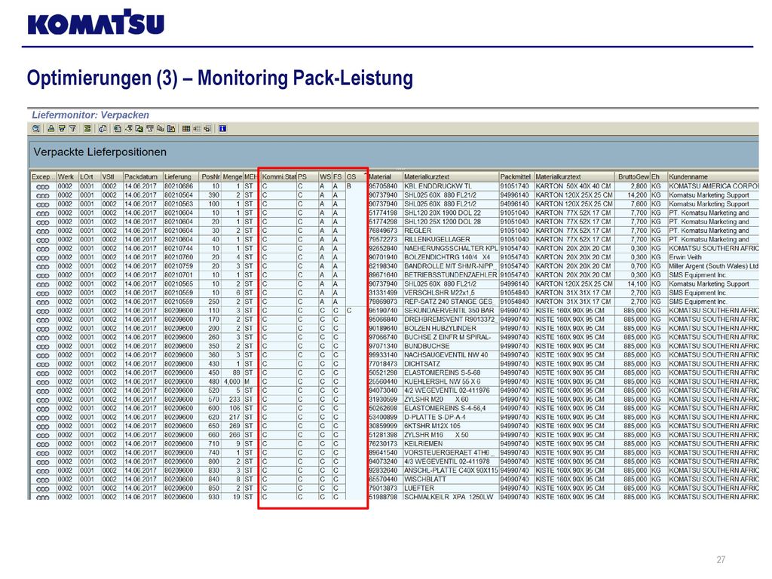
Task: Click the material text D-PLATTE S-DP-A-4
Action: pyautogui.click(x=435, y=417)
